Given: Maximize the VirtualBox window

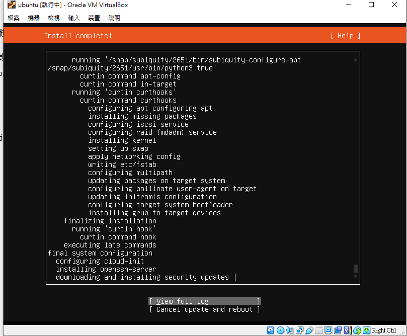Looking at the screenshot, I should (x=371, y=5).
